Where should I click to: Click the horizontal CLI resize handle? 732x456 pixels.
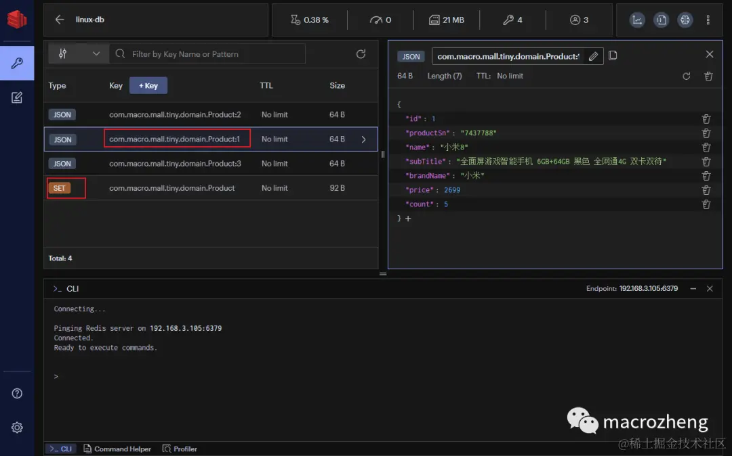383,274
